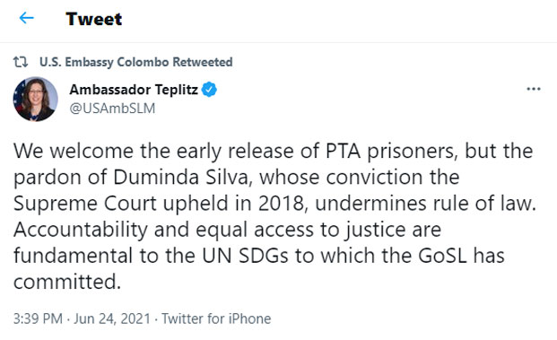557x340 pixels.
Task: Click the Tweet header title
Action: click(94, 19)
